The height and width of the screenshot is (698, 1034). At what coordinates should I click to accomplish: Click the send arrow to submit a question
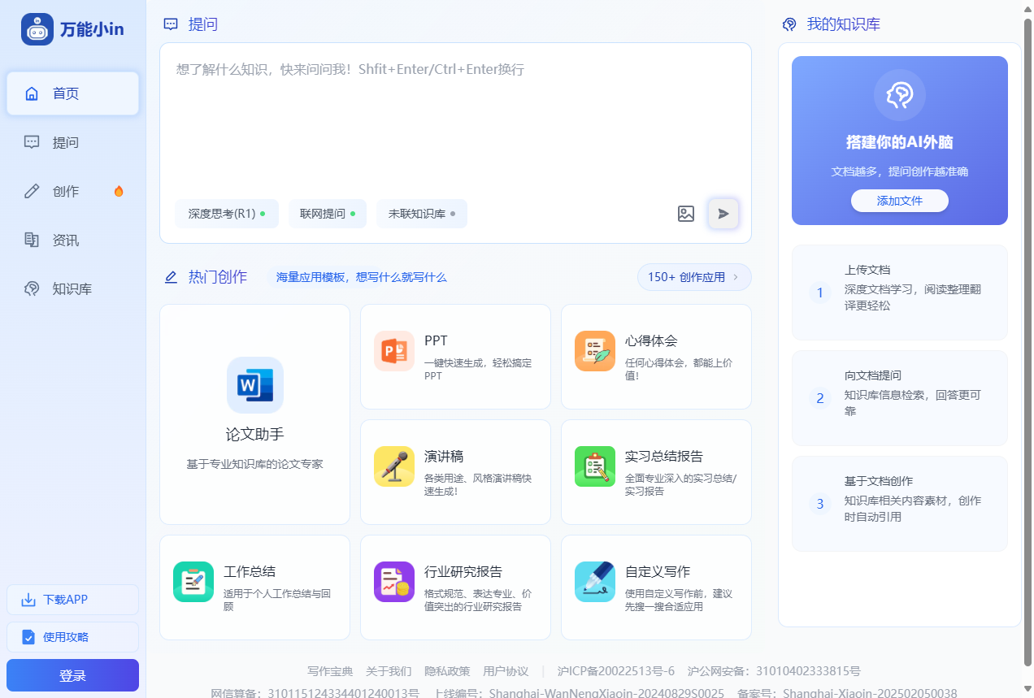pos(723,214)
